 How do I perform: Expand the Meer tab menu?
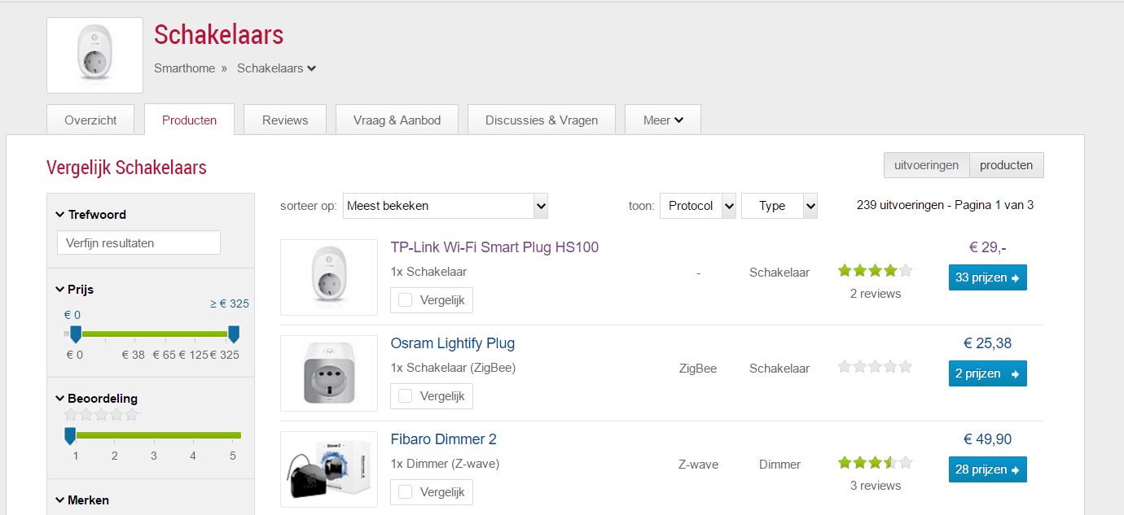point(663,120)
